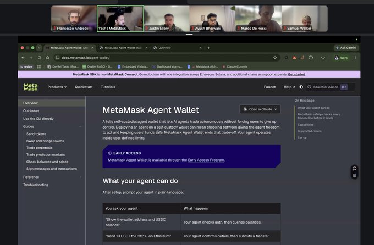Open the Quickstart top navigation item

[x=84, y=87]
